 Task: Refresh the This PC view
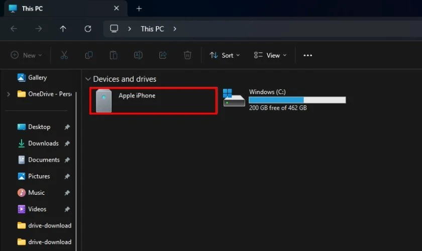(88, 29)
